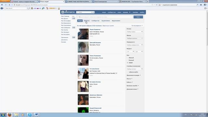
Task: Open the Университет dropdown
Action: tap(135, 45)
